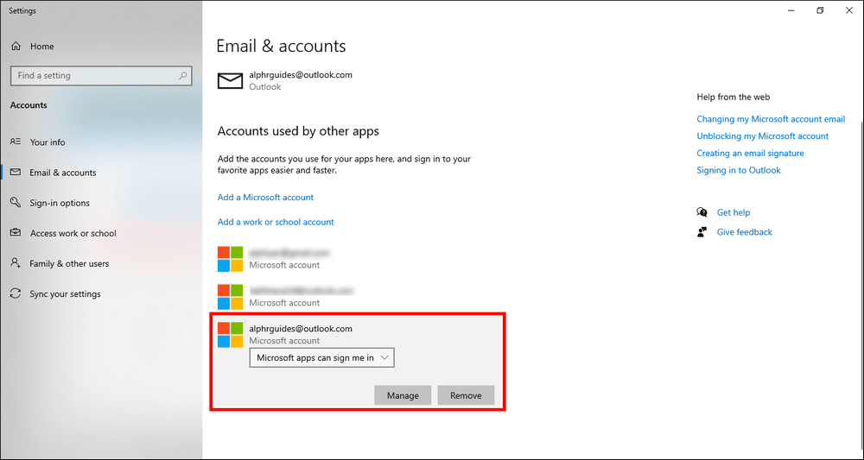
Task: Click the Get help link
Action: [x=734, y=212]
